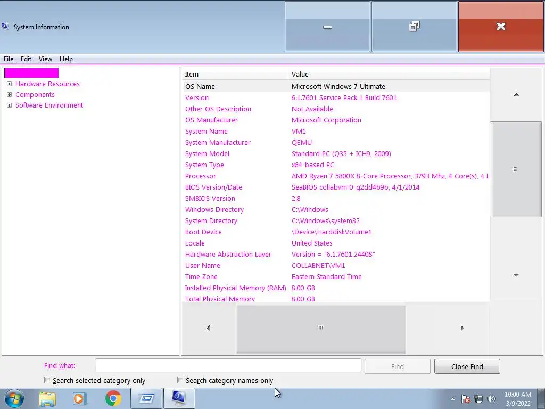Open the Edit menu
Image resolution: width=545 pixels, height=409 pixels.
click(26, 59)
